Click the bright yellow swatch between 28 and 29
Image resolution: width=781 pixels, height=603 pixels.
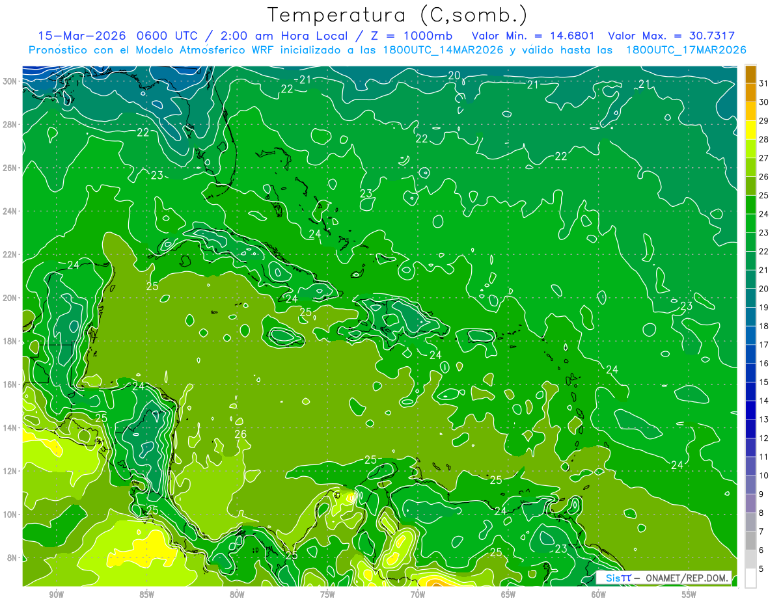[750, 130]
